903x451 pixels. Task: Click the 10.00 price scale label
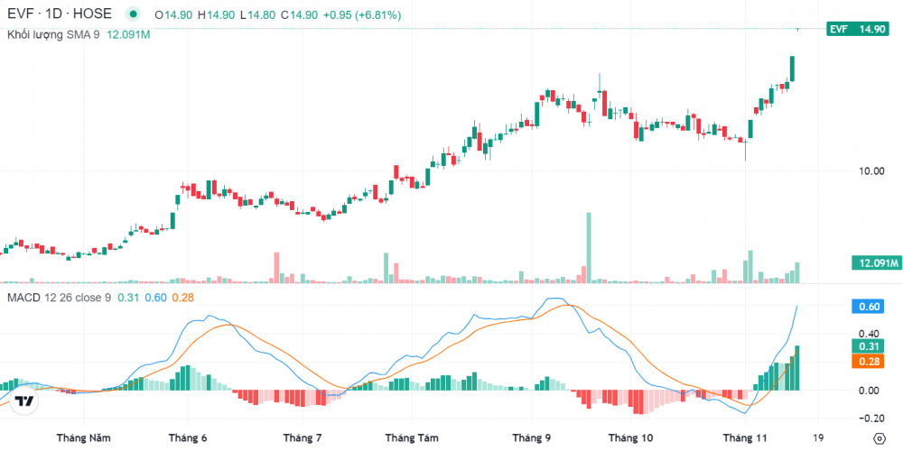(x=870, y=171)
